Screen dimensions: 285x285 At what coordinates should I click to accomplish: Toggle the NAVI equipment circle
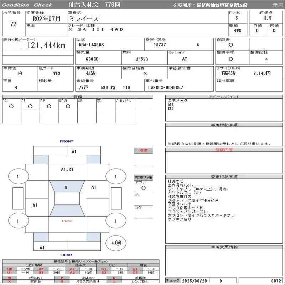(x=68, y=107)
